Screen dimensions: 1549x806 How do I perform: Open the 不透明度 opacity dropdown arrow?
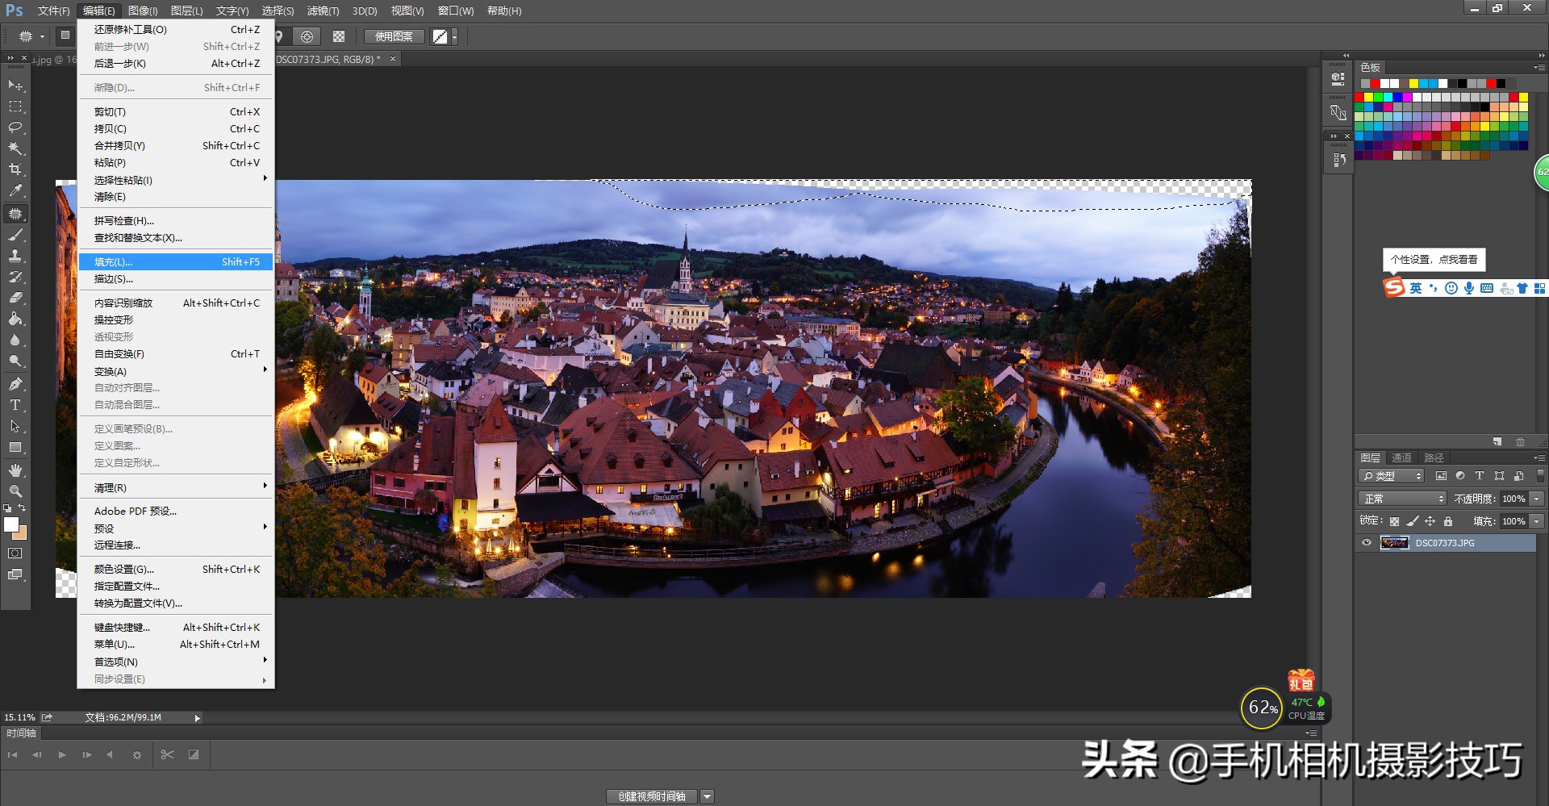click(1537, 499)
